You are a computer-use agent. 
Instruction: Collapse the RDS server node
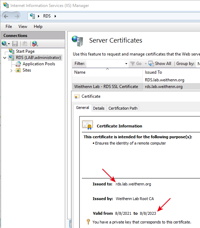(5, 58)
